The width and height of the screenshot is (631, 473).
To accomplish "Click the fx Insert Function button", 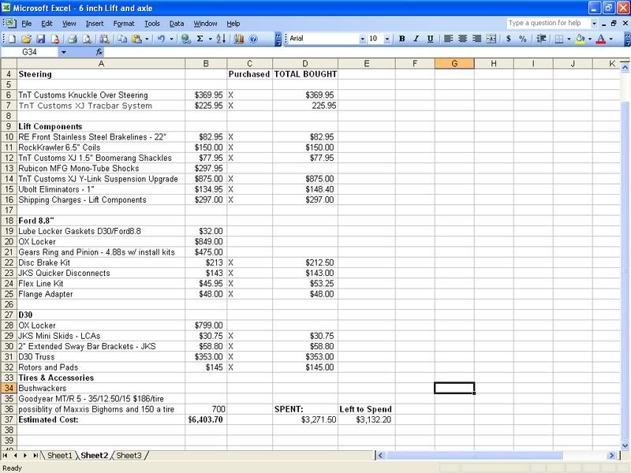I will point(99,52).
